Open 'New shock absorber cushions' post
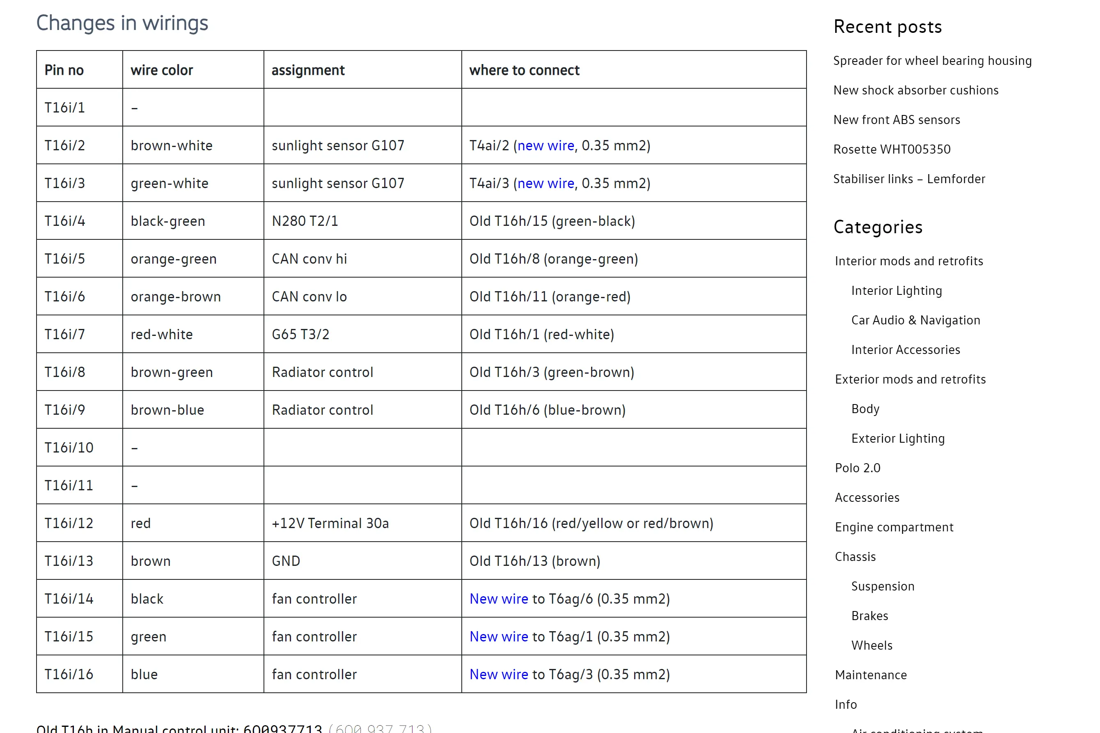 (x=915, y=90)
